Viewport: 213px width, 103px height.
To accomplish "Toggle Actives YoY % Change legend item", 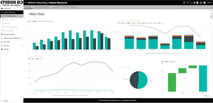I will tap(48, 21).
